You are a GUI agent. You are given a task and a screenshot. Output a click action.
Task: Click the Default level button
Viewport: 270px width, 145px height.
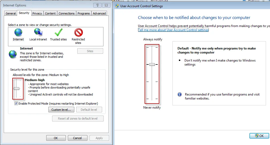[x=89, y=110]
